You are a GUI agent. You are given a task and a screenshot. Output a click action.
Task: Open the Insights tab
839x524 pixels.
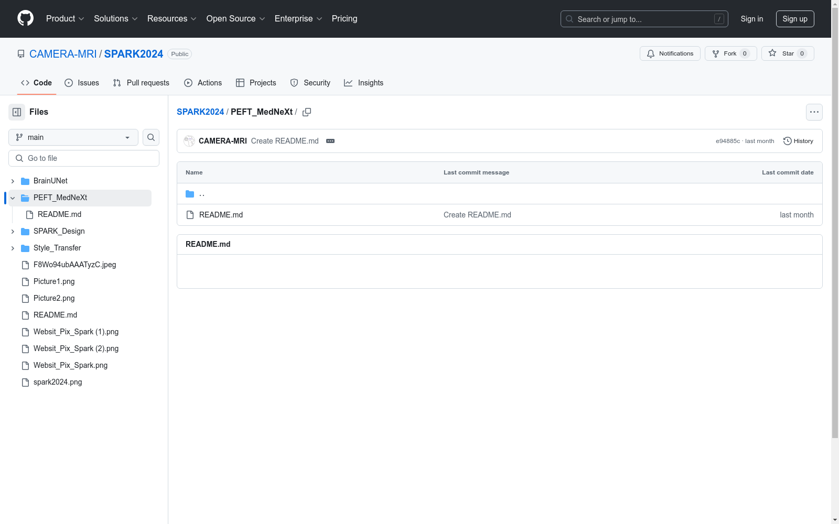pyautogui.click(x=364, y=83)
